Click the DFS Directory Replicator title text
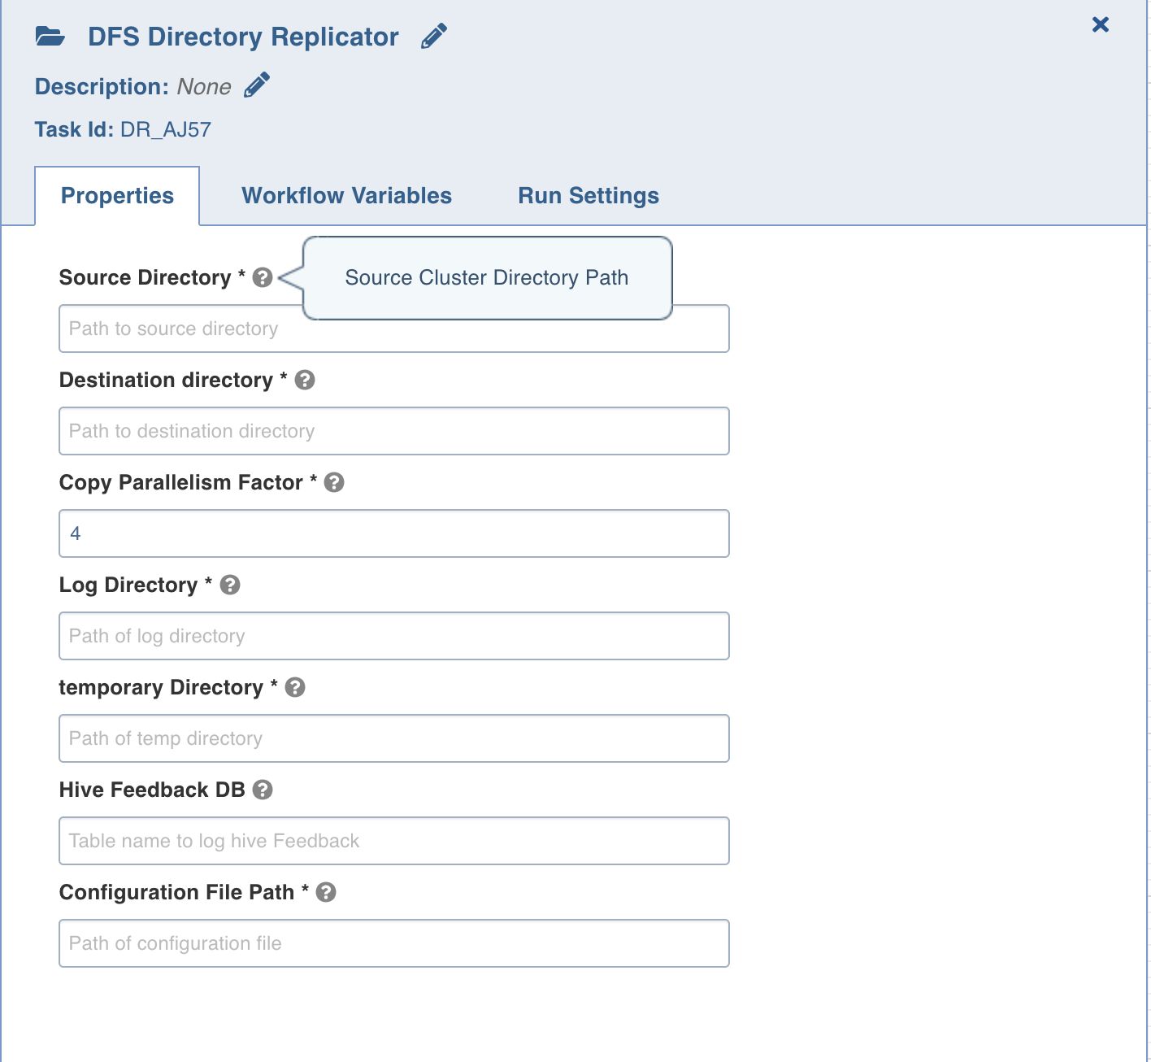The height and width of the screenshot is (1062, 1151). (243, 37)
